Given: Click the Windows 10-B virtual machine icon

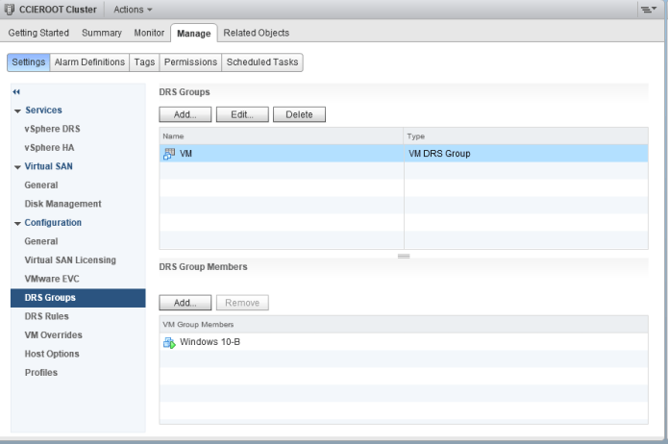Looking at the screenshot, I should [x=169, y=342].
